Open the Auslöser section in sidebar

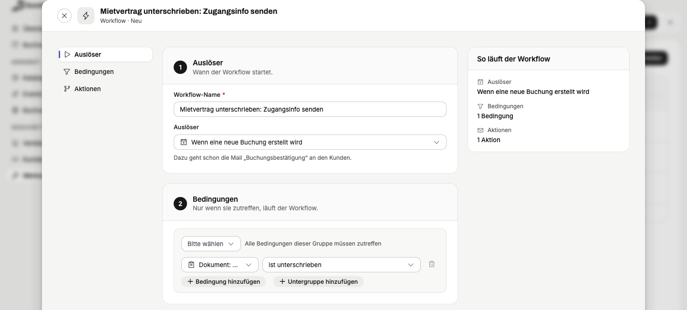coord(105,54)
